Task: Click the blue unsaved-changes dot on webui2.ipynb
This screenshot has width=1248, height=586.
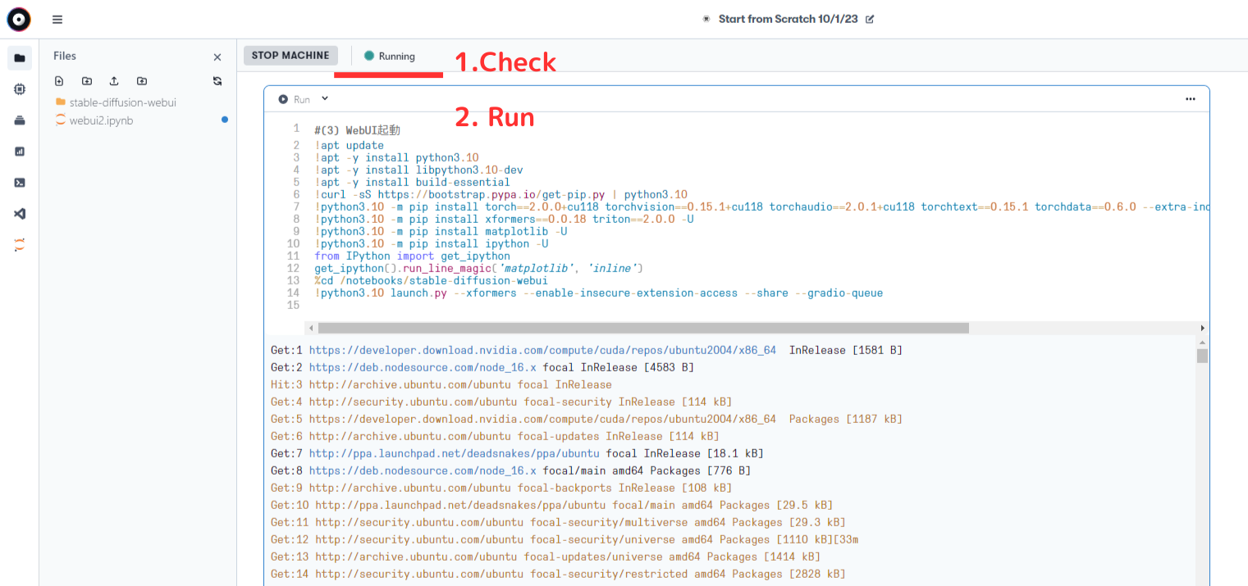Action: [224, 120]
